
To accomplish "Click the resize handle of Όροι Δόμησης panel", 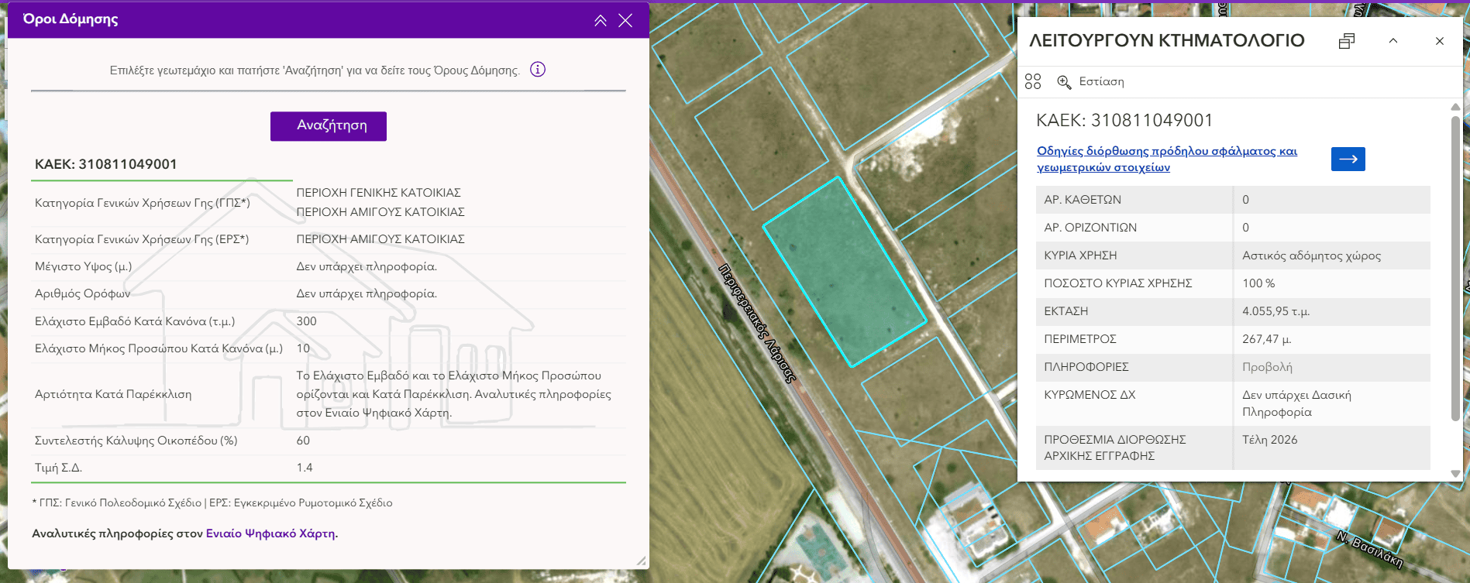I will (641, 561).
